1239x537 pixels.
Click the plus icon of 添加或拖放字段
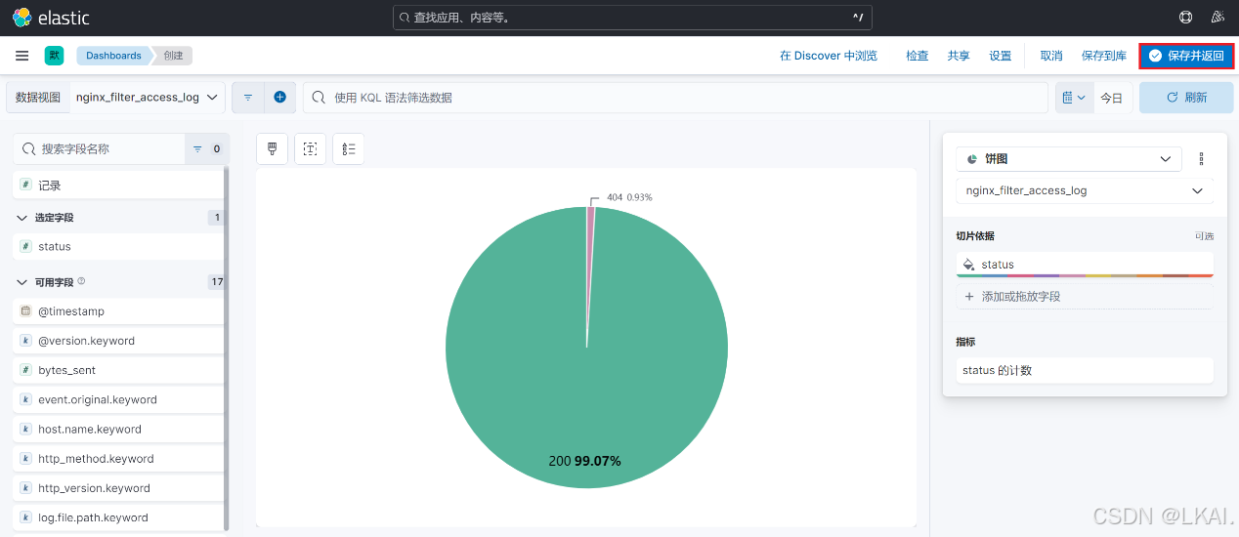[x=969, y=296]
